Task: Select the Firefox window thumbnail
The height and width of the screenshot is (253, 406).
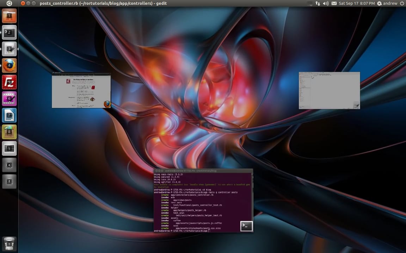Action: 81,91
